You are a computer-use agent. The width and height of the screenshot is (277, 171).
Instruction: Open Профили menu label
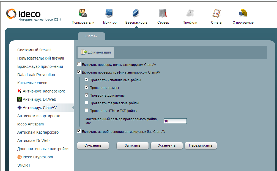[190, 23]
